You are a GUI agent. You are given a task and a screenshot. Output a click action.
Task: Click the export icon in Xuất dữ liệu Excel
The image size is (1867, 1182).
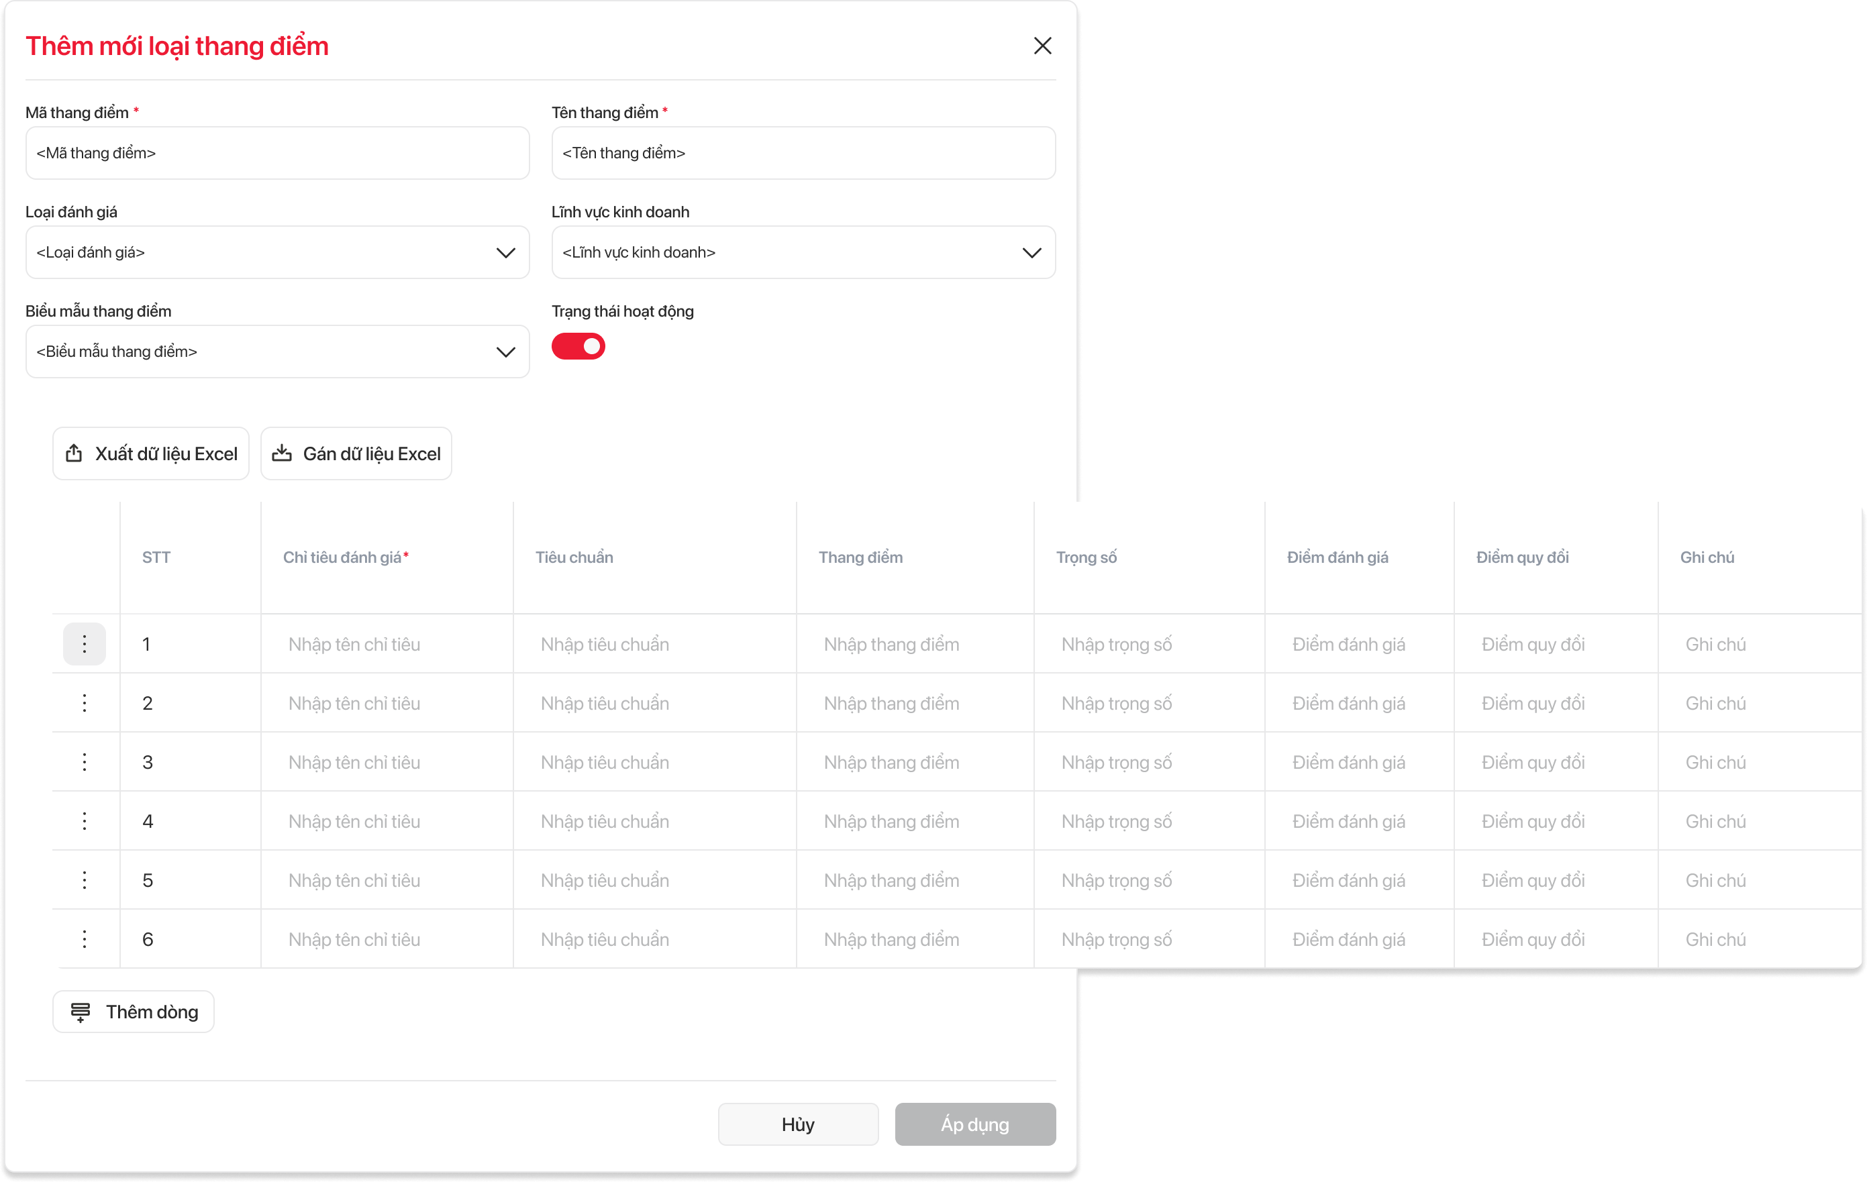tap(74, 453)
